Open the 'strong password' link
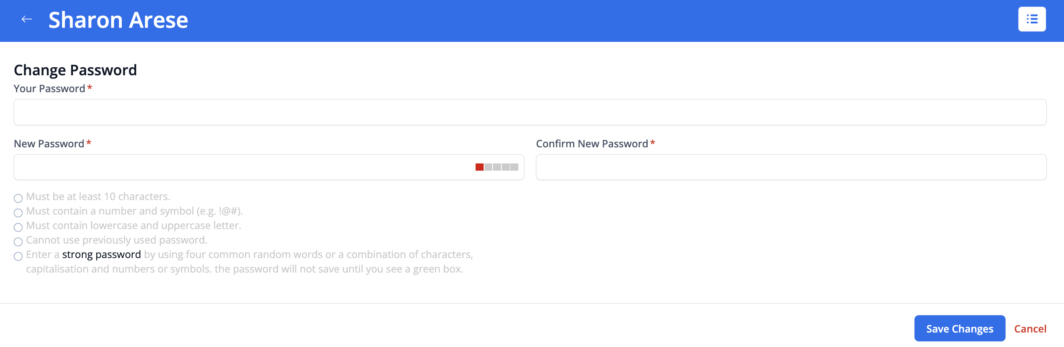Screen dimensions: 1064x347 click(x=101, y=254)
